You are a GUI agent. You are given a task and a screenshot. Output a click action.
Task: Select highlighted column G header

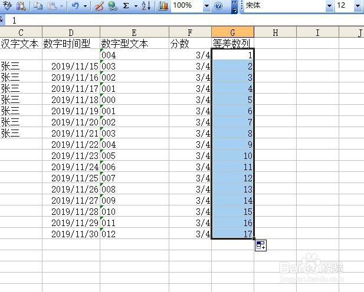pos(232,32)
